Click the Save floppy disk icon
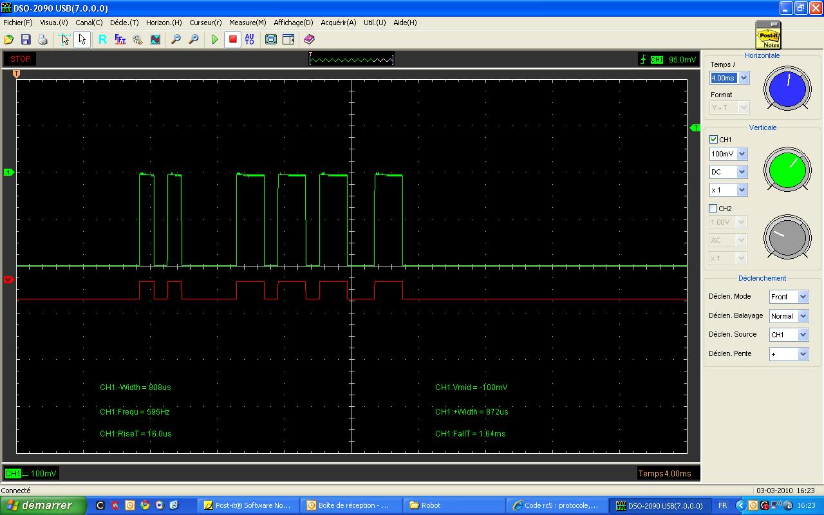Image resolution: width=824 pixels, height=515 pixels. [26, 39]
